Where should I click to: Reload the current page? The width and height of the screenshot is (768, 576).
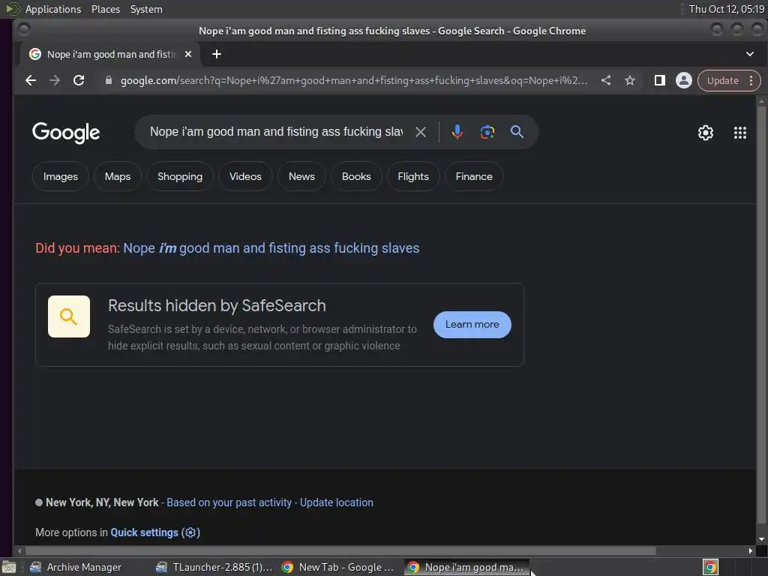pos(78,80)
